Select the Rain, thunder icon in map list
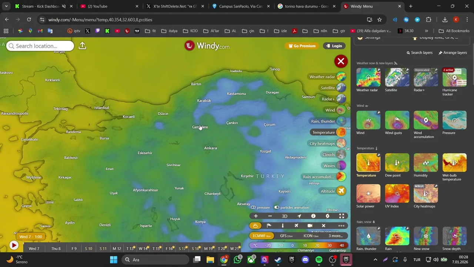Screen dimensions: 474x267 coord(341,121)
